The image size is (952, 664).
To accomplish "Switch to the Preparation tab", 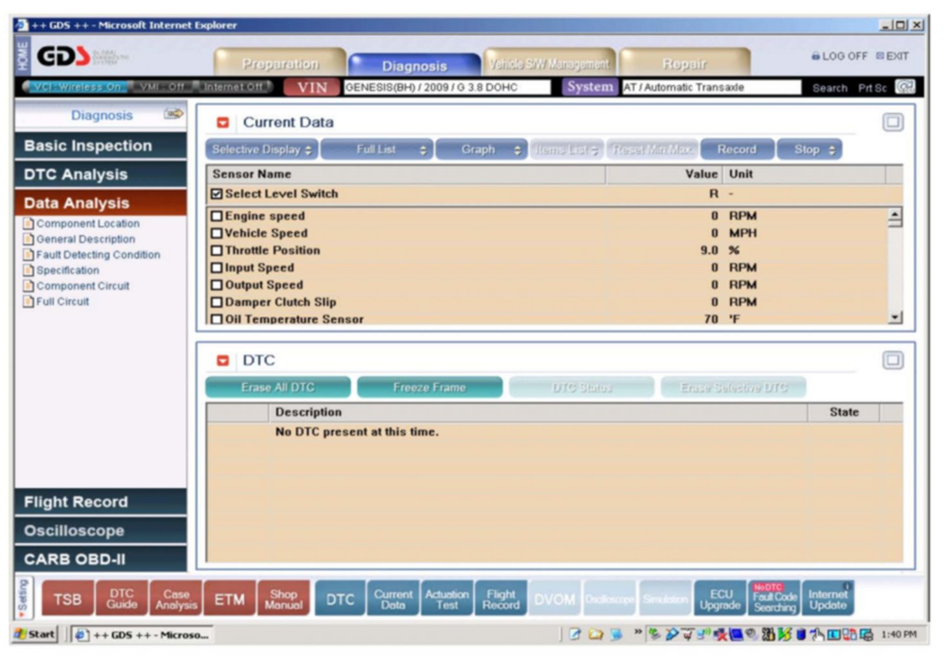I will tap(280, 64).
